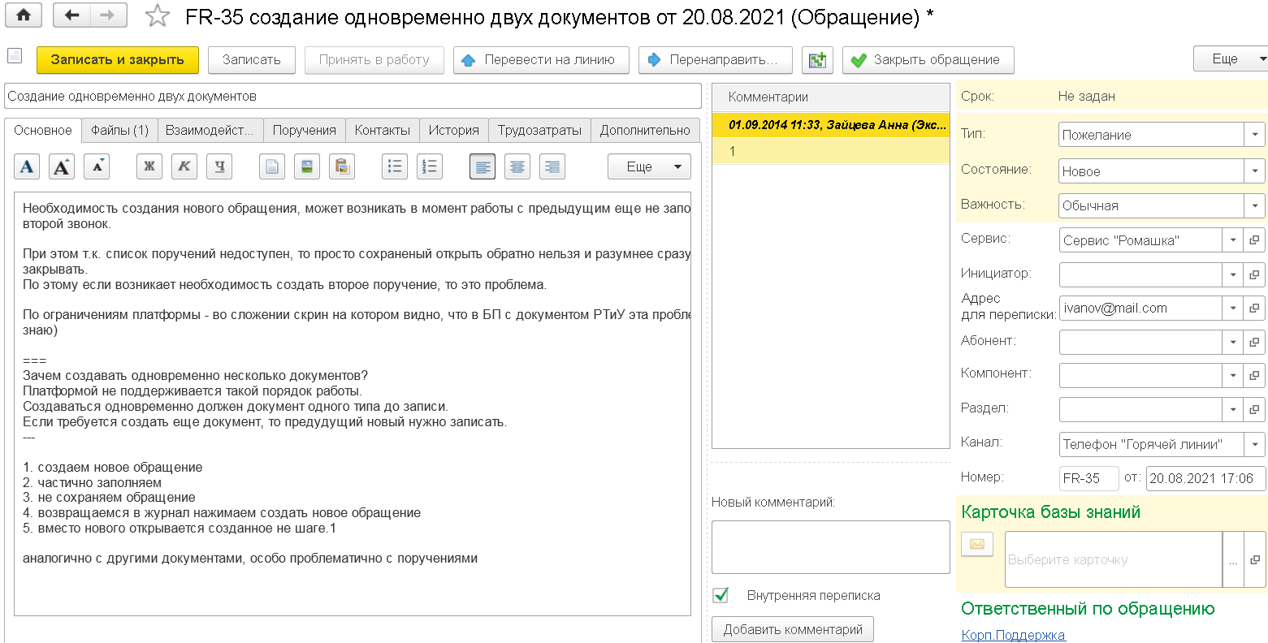Apply numbered list
The image size is (1268, 643).
tap(430, 166)
